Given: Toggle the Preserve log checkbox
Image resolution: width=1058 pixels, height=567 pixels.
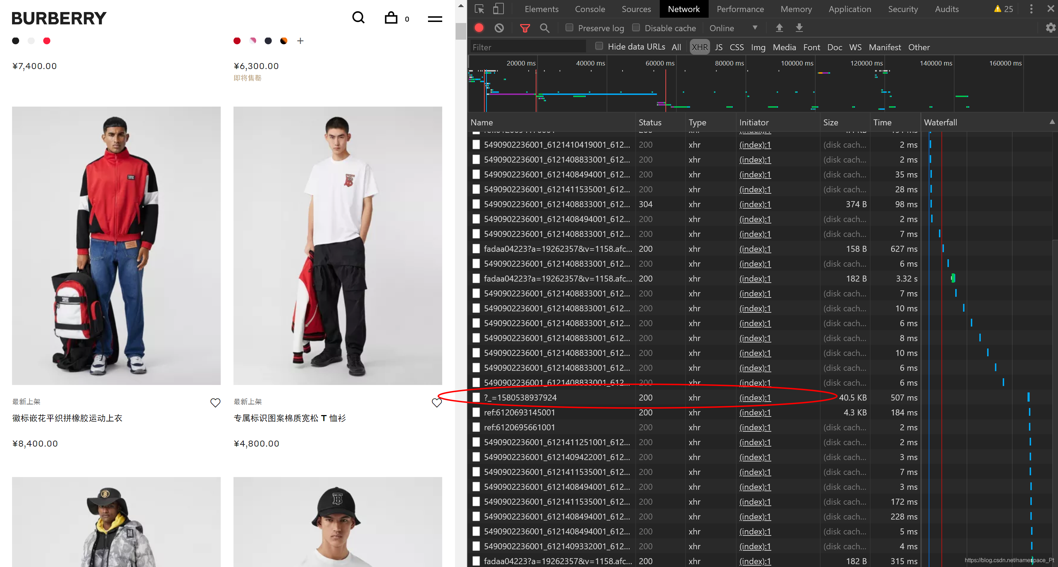Looking at the screenshot, I should point(568,28).
